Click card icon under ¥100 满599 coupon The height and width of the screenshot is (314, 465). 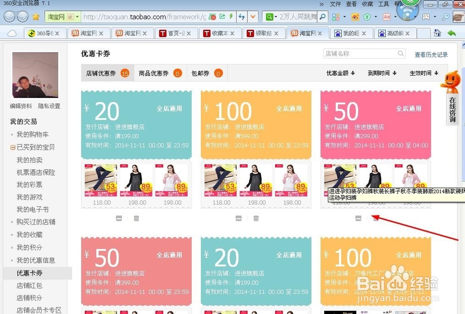click(x=239, y=218)
